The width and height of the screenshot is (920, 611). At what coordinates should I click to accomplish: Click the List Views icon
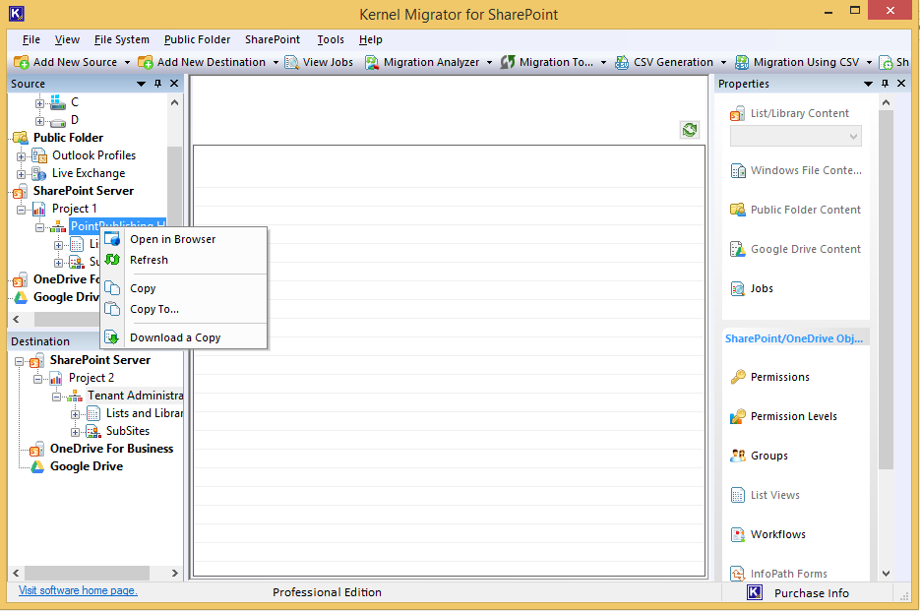738,495
